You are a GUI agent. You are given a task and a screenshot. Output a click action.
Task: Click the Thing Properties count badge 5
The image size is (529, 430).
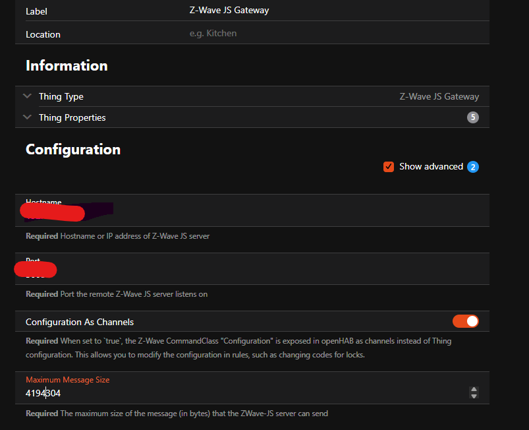pyautogui.click(x=472, y=117)
